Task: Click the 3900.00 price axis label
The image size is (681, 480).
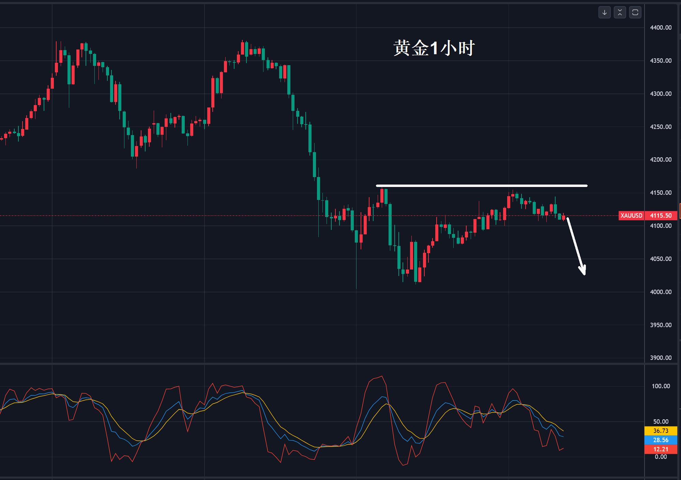Action: [x=661, y=358]
